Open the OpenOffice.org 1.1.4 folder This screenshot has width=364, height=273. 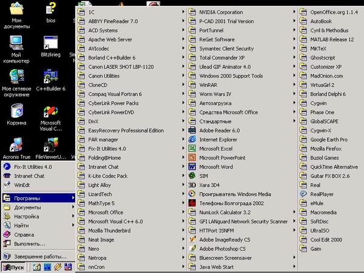coord(331,12)
